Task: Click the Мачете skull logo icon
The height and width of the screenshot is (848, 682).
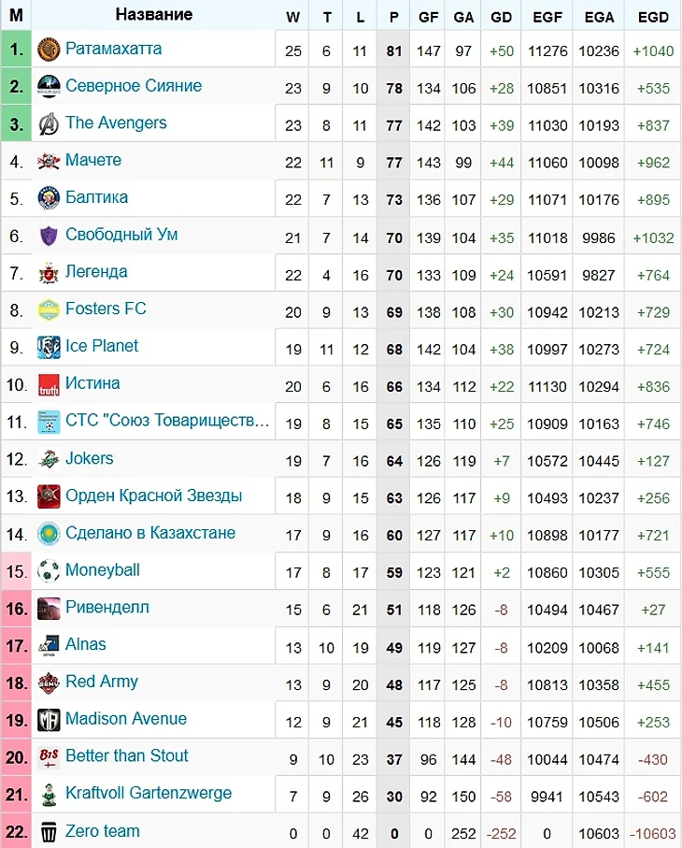Action: click(x=49, y=161)
